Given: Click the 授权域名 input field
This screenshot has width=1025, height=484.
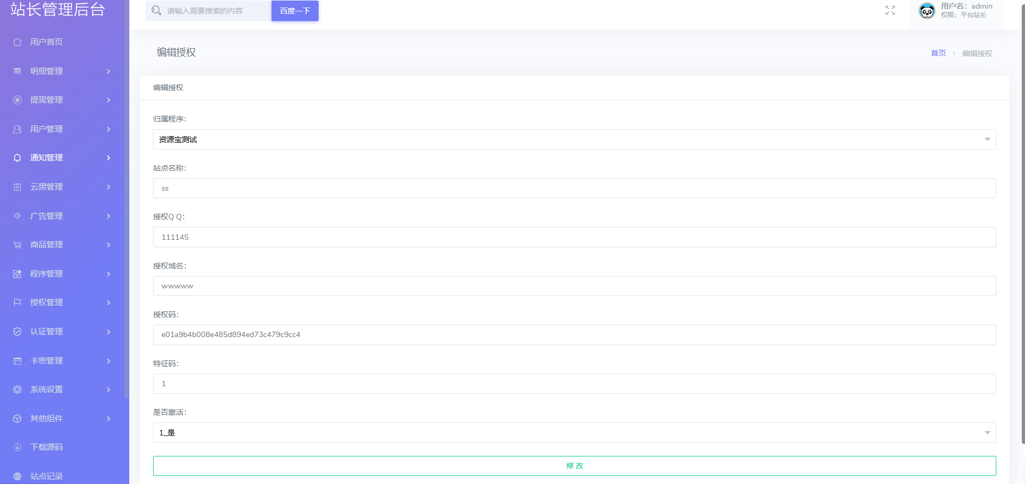Looking at the screenshot, I should pos(574,286).
